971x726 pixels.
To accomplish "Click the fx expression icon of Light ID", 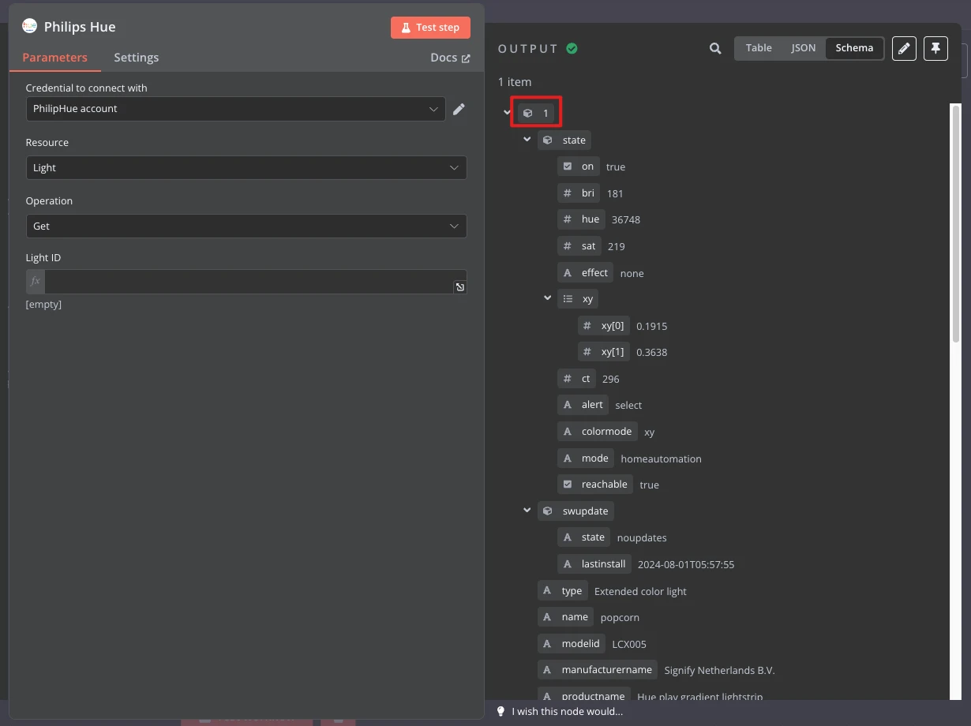I will click(36, 282).
